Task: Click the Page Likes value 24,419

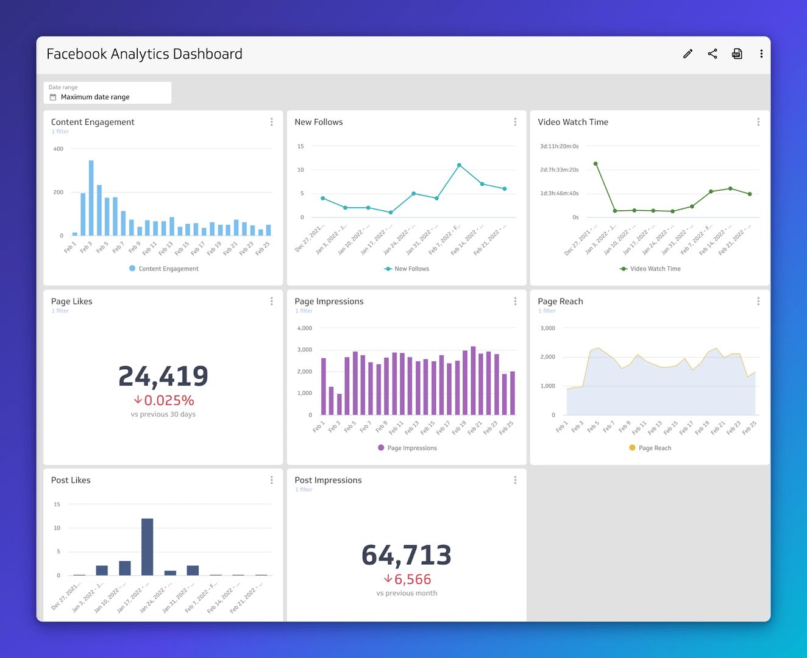Action: click(163, 376)
